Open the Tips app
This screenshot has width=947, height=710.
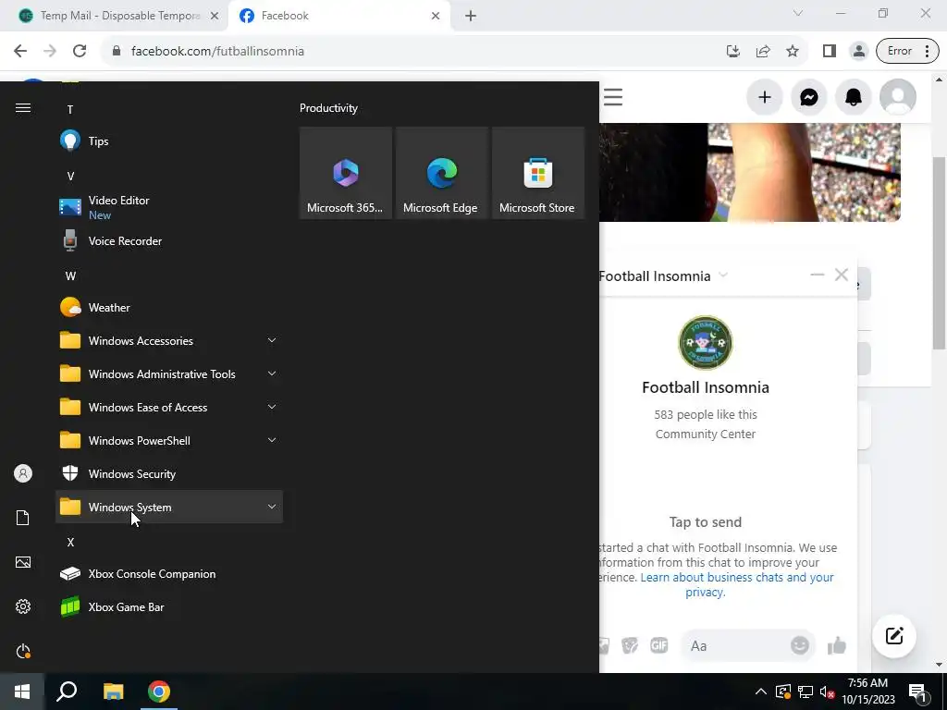(169, 141)
